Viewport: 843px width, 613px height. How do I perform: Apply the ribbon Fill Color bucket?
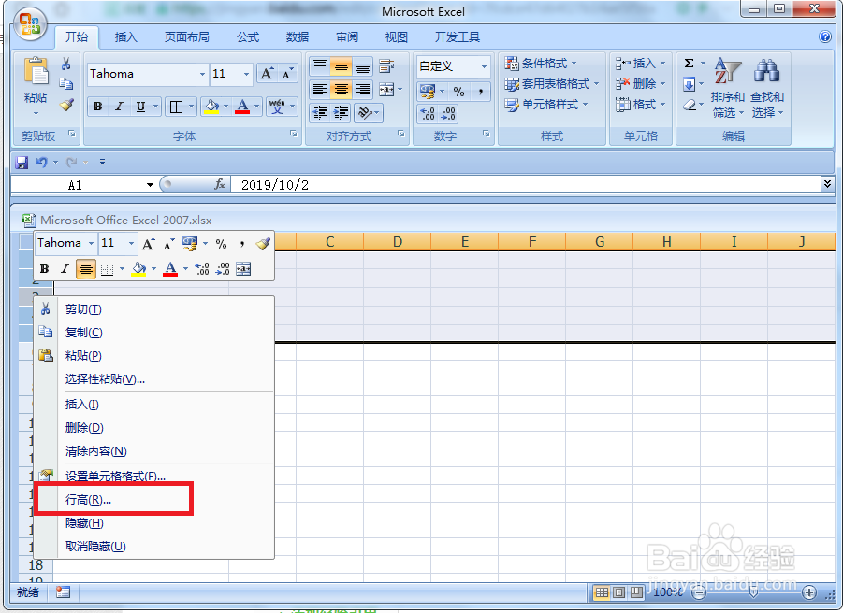click(x=211, y=107)
